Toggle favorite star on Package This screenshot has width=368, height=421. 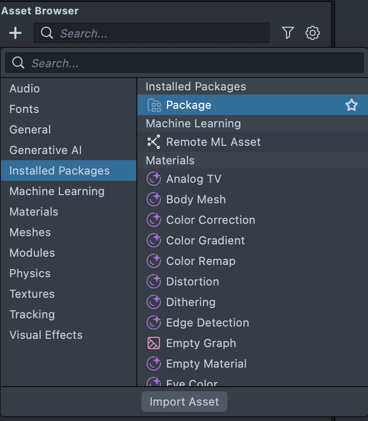click(x=351, y=105)
